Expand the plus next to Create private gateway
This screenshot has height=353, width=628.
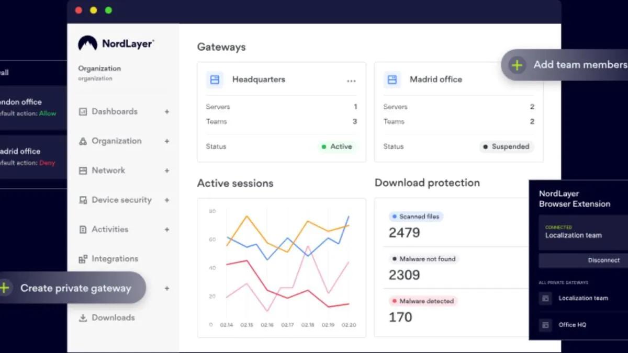click(167, 288)
